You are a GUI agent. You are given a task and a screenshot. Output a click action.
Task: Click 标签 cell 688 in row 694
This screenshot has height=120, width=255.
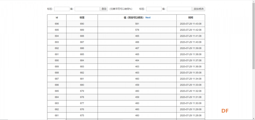click(82, 36)
